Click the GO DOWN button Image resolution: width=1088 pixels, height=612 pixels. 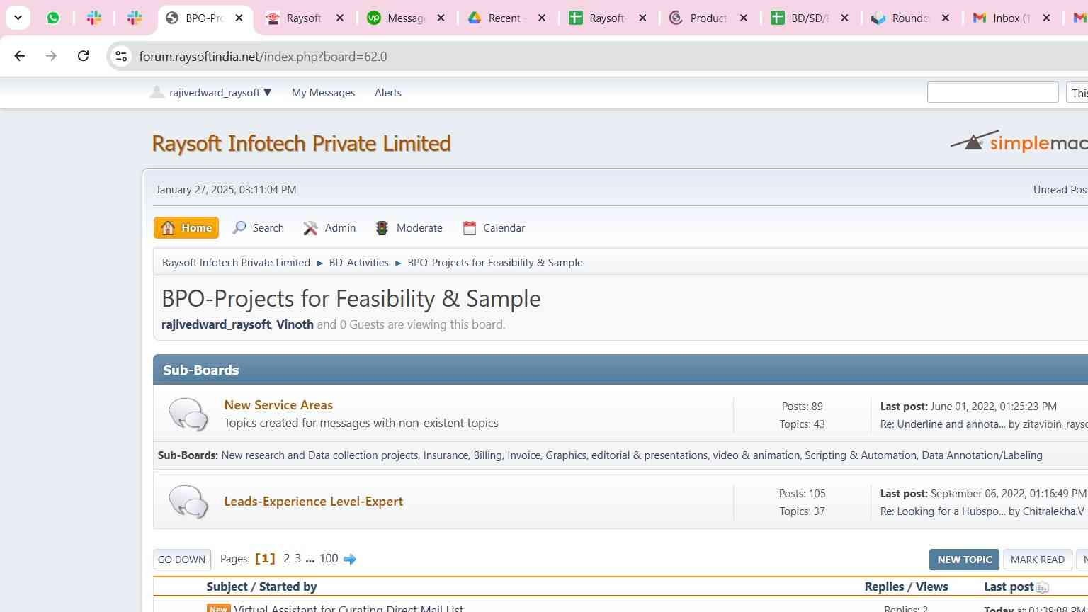(182, 560)
